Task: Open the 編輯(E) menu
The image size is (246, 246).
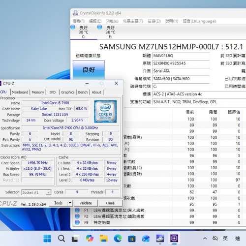Action: (95, 21)
